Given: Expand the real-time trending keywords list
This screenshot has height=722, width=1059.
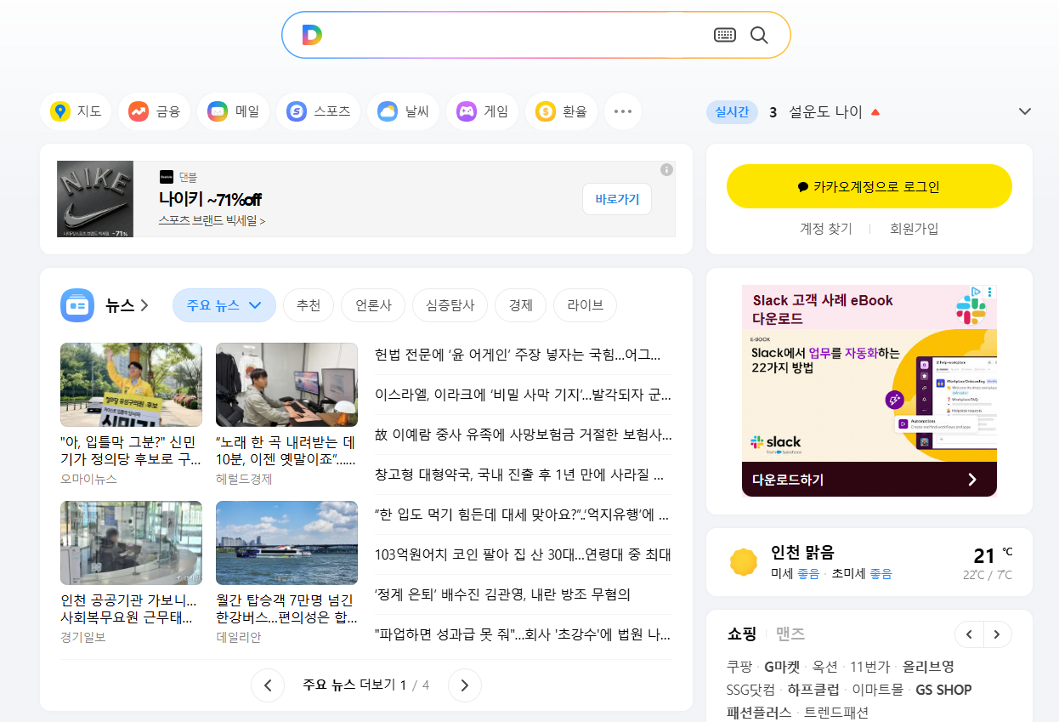Looking at the screenshot, I should pos(1025,111).
